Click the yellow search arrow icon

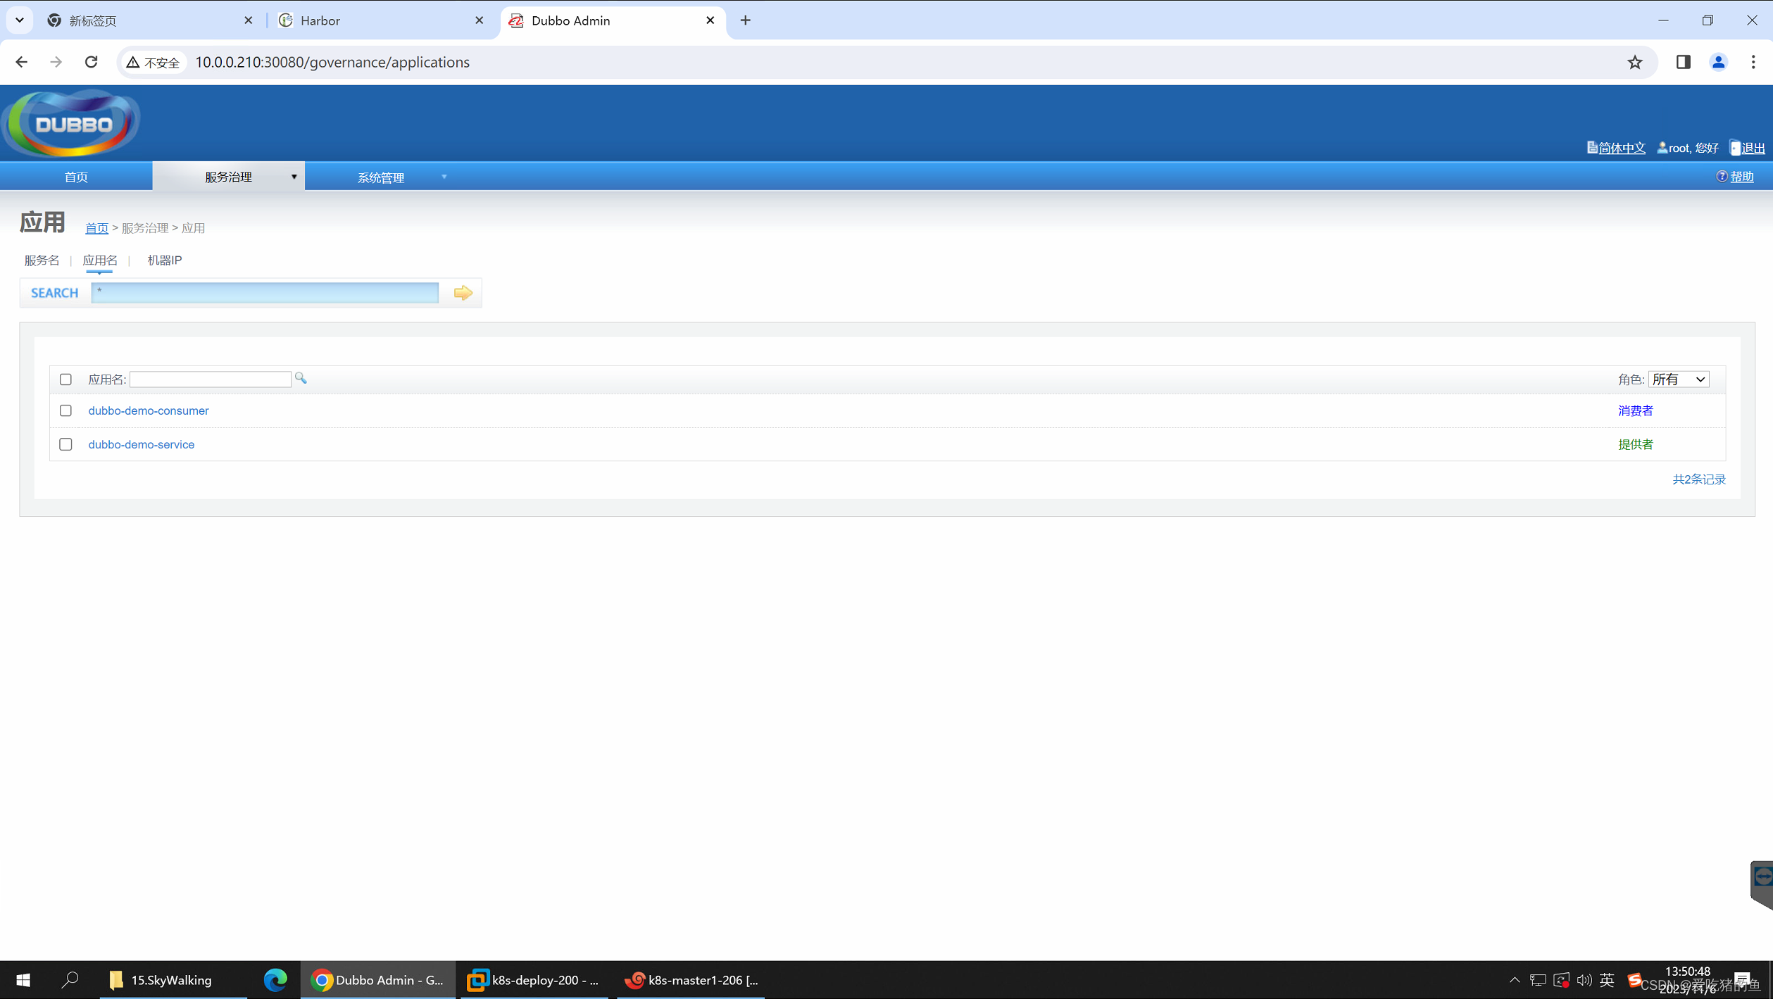tap(463, 293)
